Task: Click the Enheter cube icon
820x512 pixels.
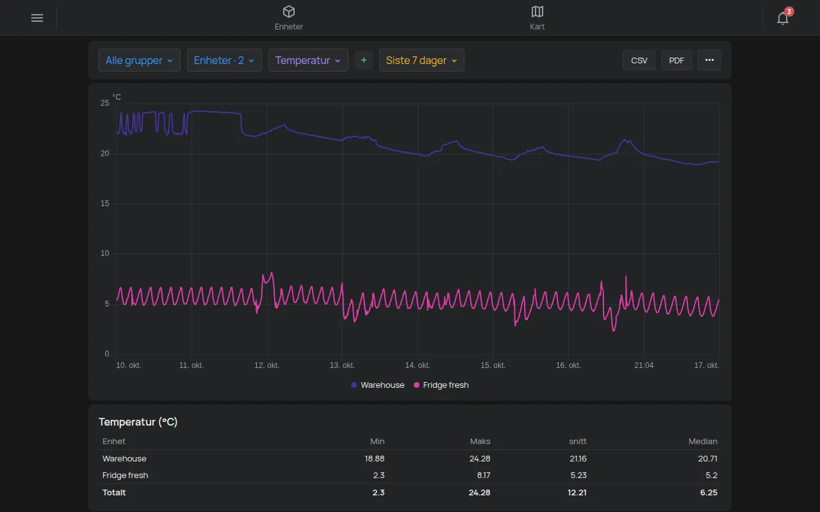Action: pos(289,12)
